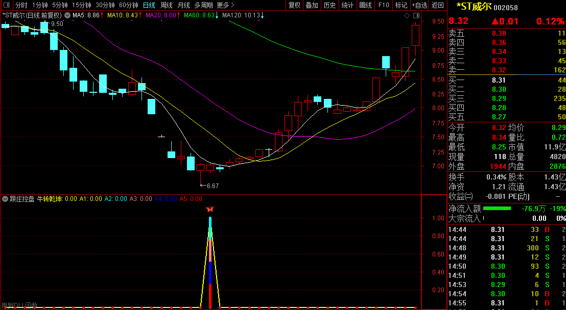Click the red butterfly signal marker
This screenshot has height=310, width=566.
click(209, 209)
